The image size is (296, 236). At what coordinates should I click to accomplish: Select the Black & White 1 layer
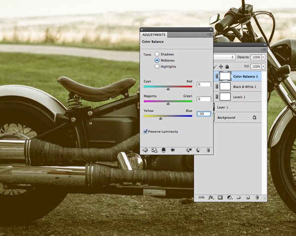pos(245,86)
